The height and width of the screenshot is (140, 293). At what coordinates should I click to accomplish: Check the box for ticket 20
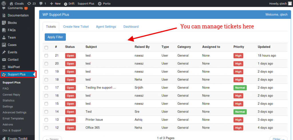(x=46, y=64)
